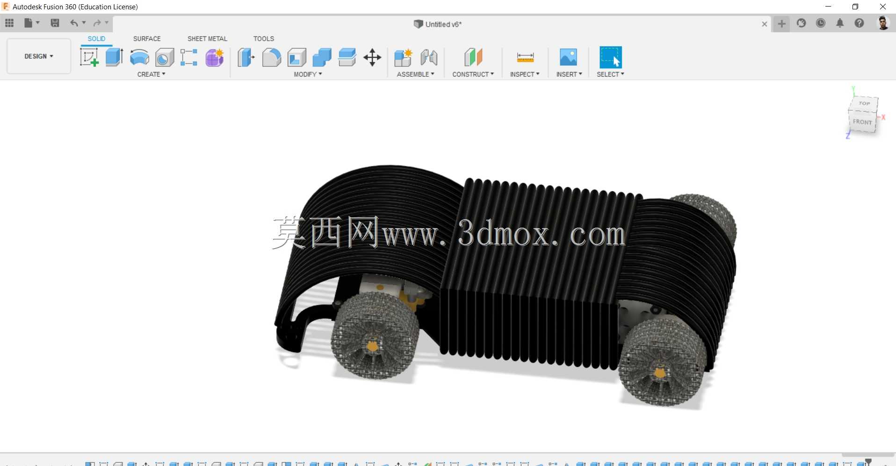
Task: Expand the MODIFY menu
Action: [x=308, y=74]
